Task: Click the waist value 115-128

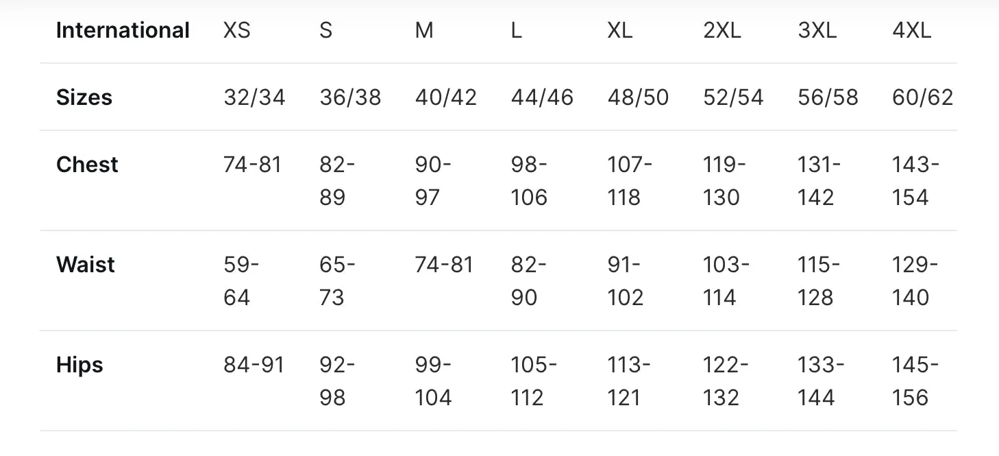Action: coord(818,281)
